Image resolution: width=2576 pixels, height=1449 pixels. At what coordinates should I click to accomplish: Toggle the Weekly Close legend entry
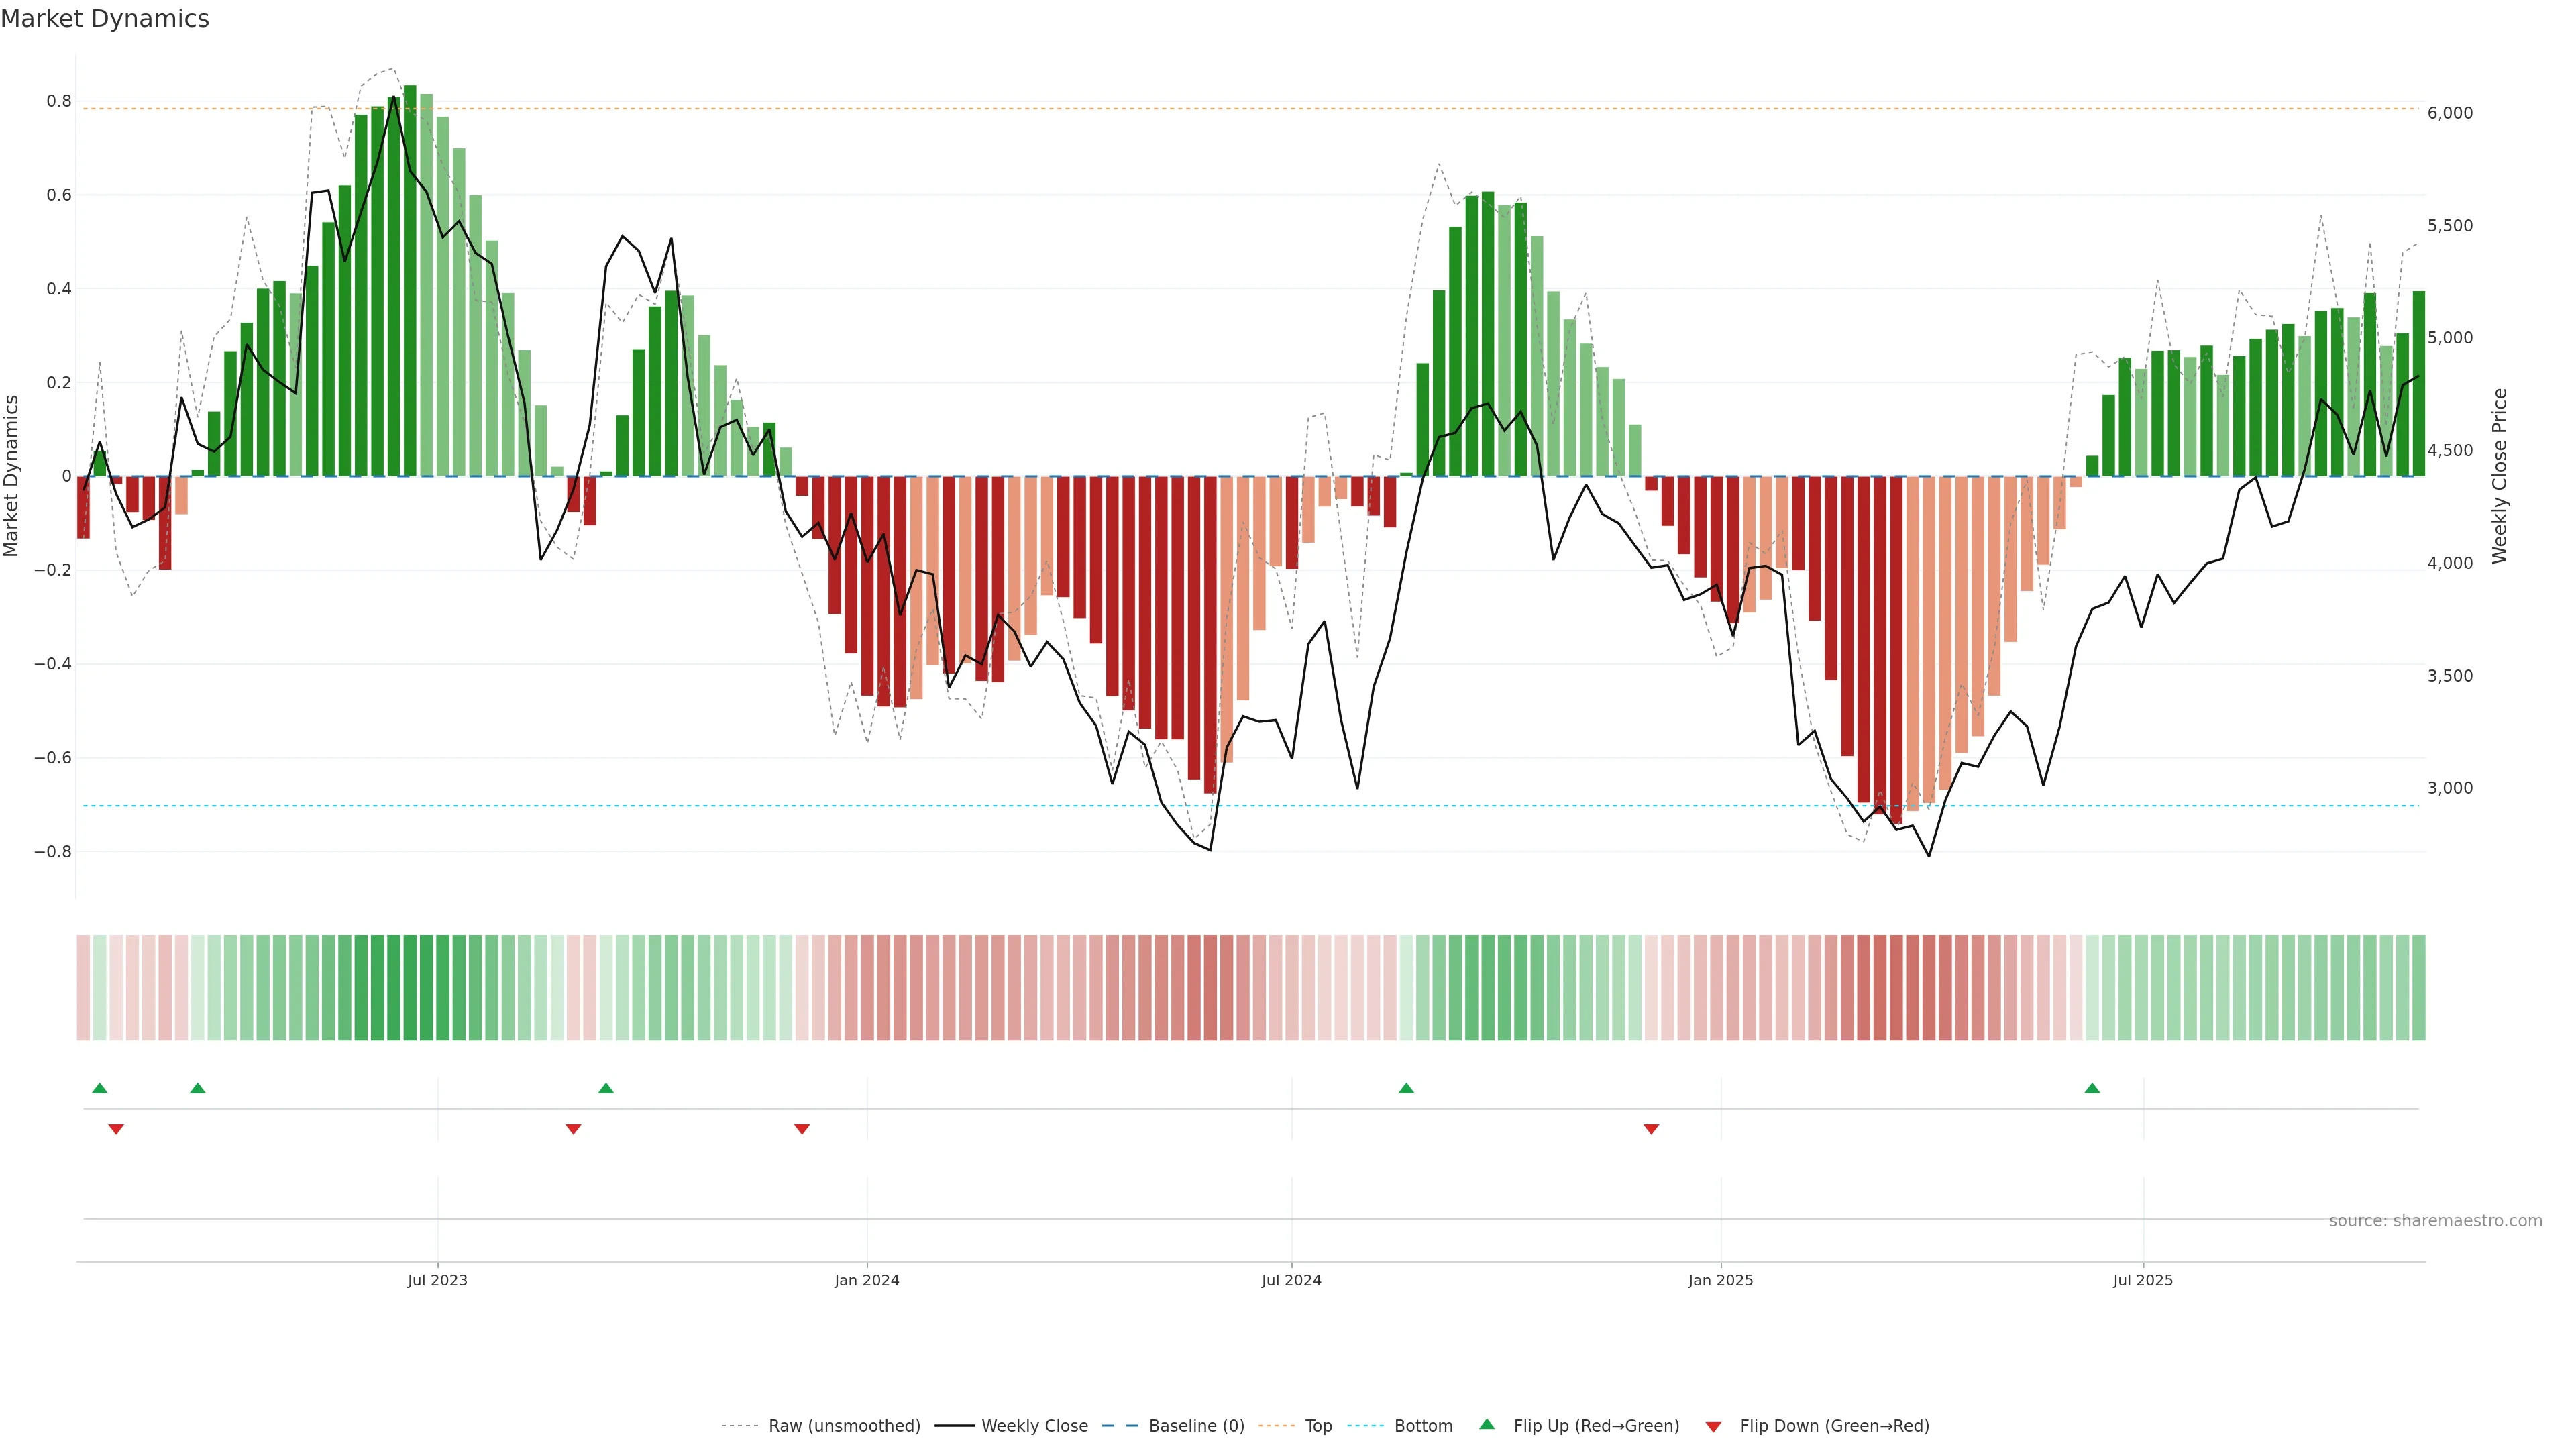pos(1034,1426)
